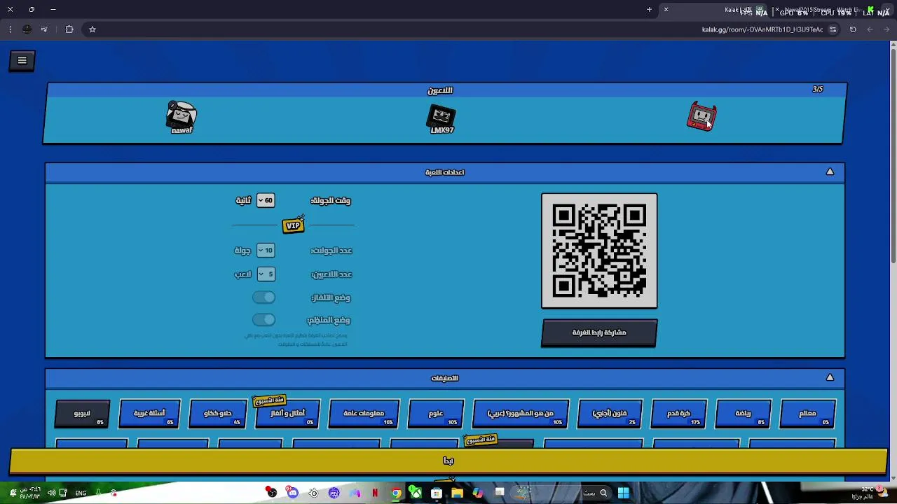Open Microsoft Store from the taskbar
The height and width of the screenshot is (504, 897).
click(437, 493)
